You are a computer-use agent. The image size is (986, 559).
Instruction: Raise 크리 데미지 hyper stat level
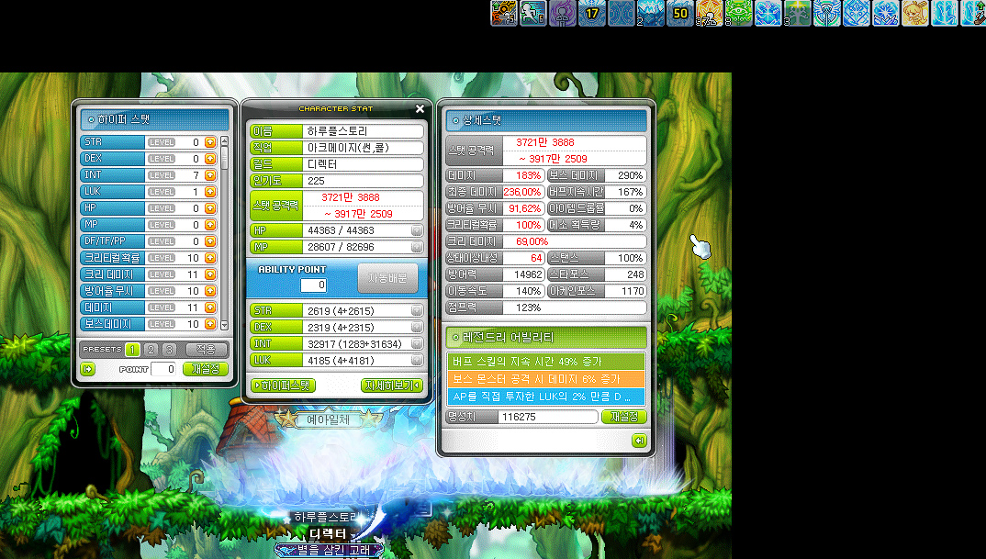210,274
